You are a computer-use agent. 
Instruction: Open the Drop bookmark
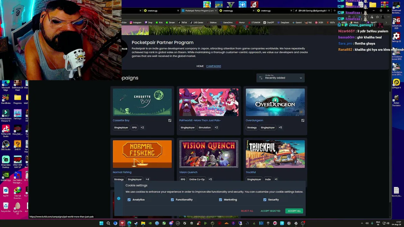coord(149,22)
